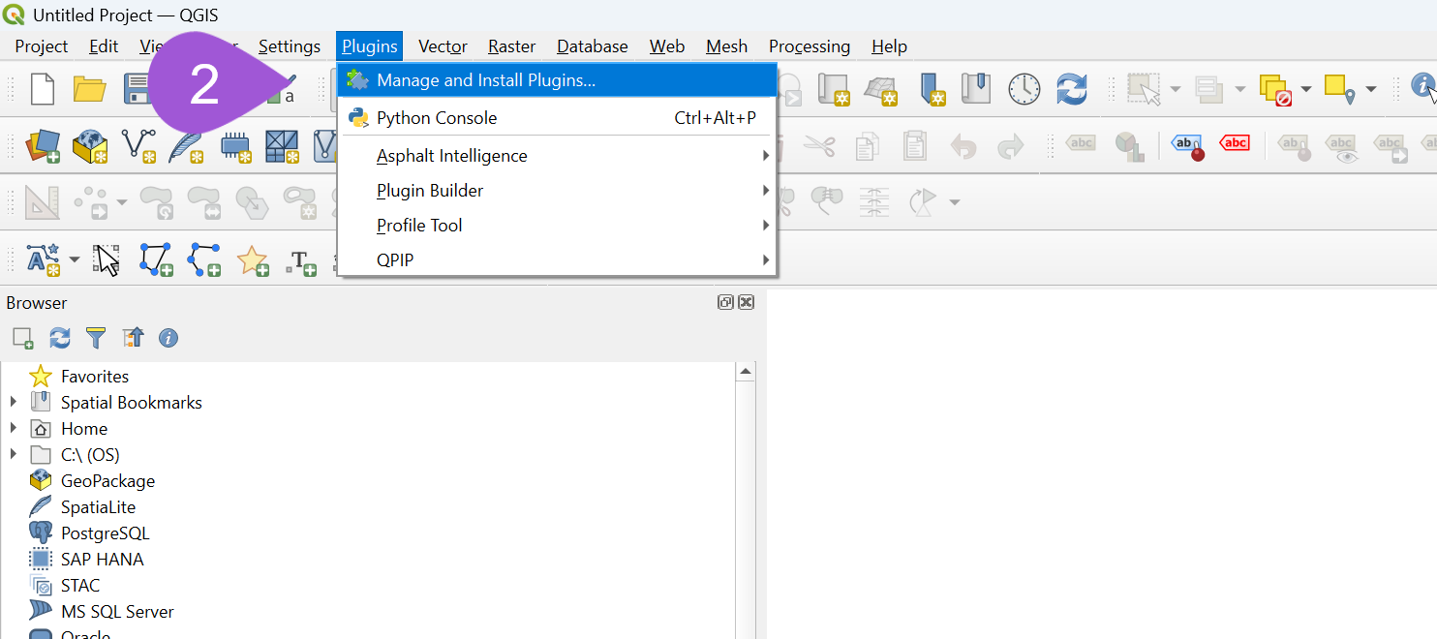Open the Data Source Manager
The image size is (1437, 639).
(x=43, y=146)
